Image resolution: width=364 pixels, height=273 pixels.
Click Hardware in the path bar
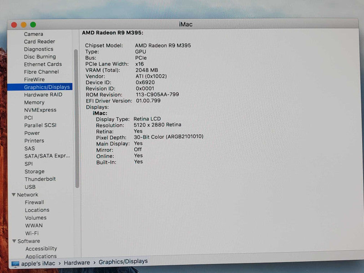pos(77,263)
